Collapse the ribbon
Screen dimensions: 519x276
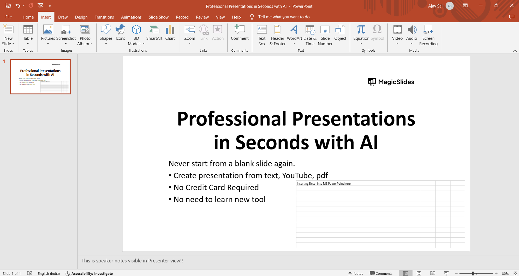[515, 51]
